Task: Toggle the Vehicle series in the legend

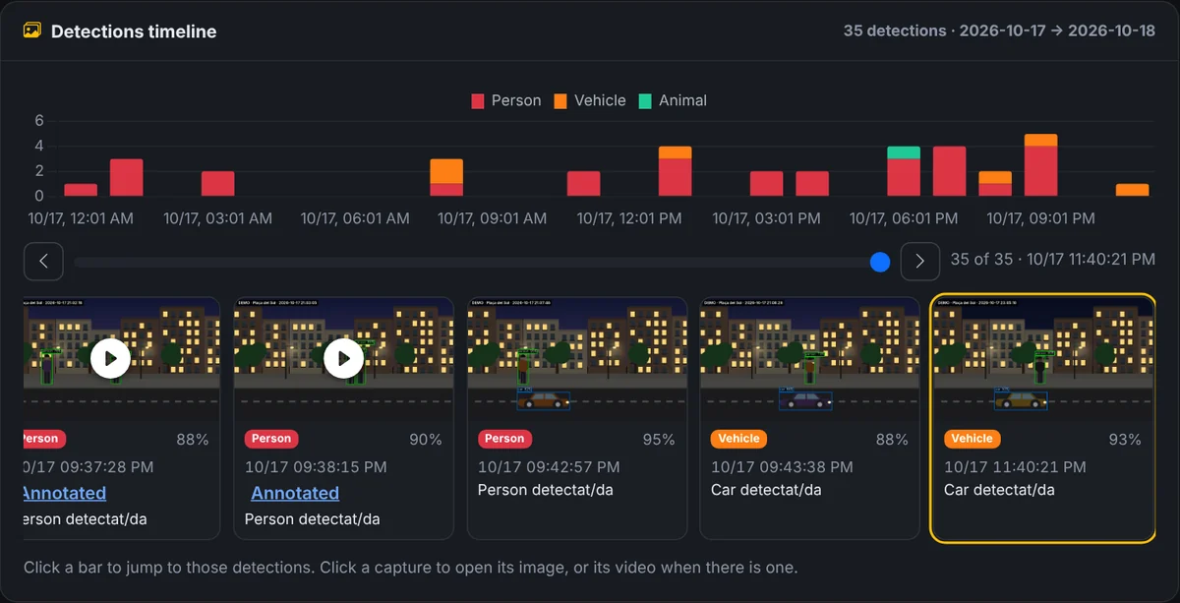Action: click(590, 100)
